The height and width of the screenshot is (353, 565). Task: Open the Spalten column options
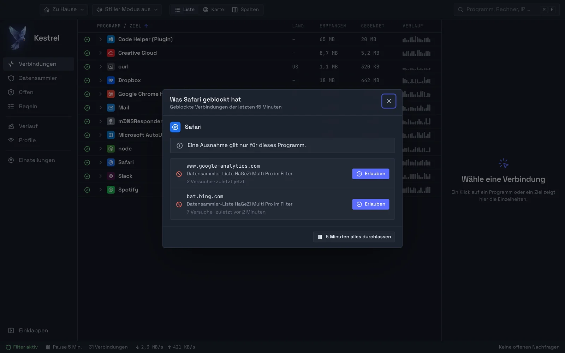[x=245, y=10]
